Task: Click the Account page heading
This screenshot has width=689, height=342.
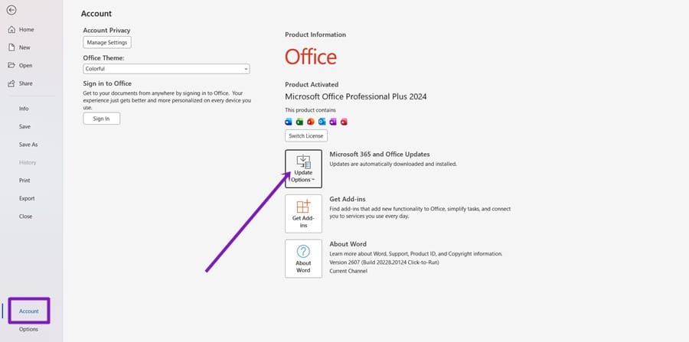Action: point(96,14)
